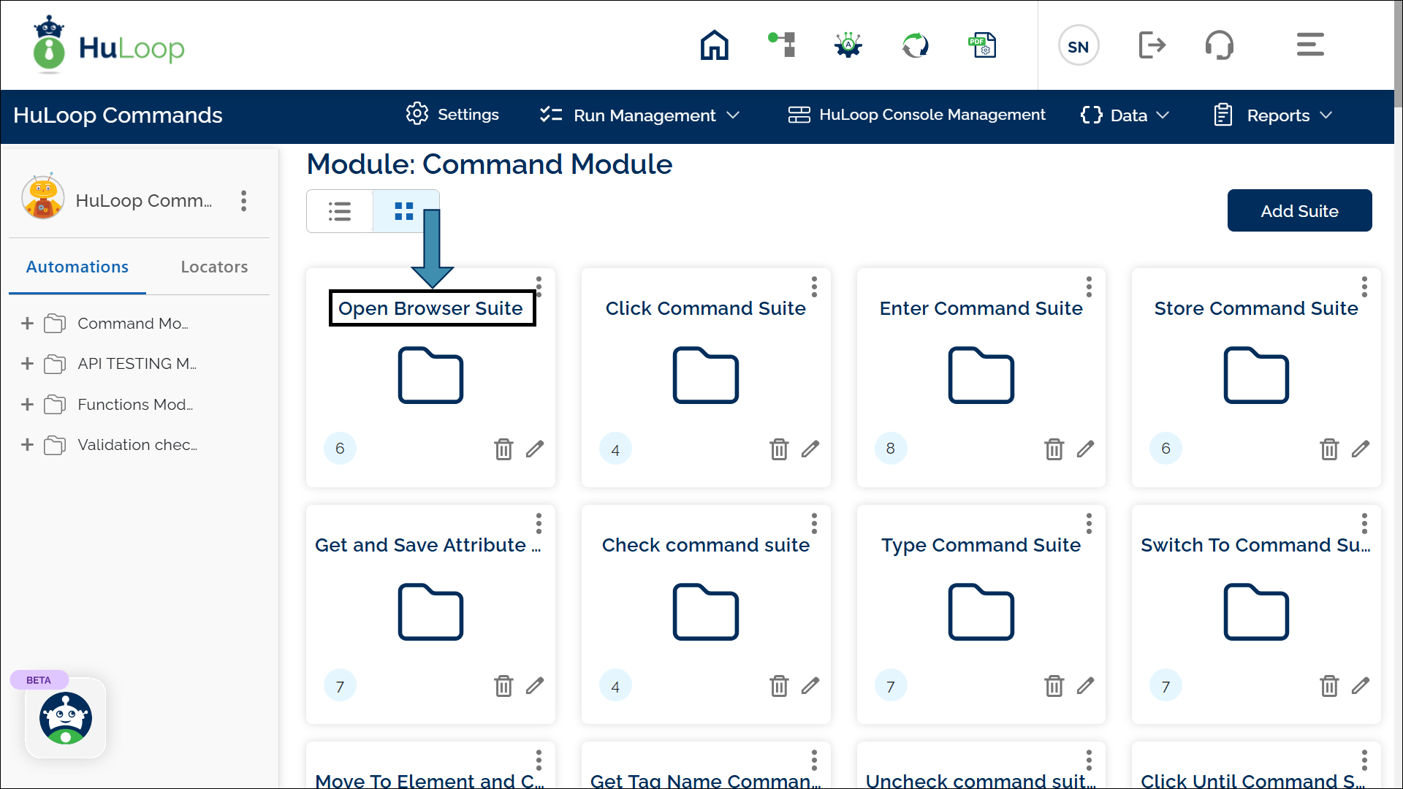Switch to grid view layout
The width and height of the screenshot is (1403, 789).
click(404, 211)
